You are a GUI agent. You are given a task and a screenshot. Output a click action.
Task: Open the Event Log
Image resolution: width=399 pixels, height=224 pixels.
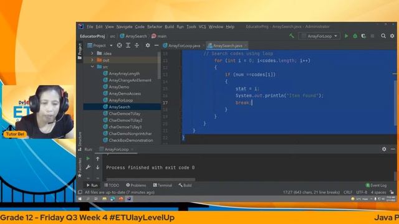point(376,185)
